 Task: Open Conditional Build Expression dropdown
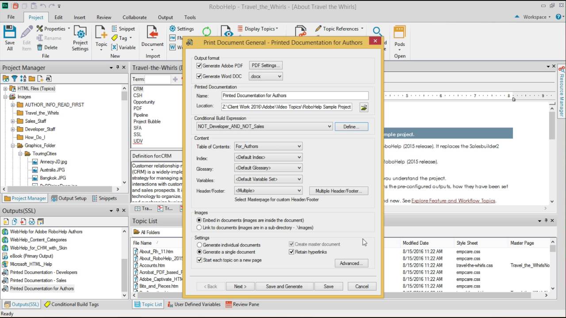(264, 126)
